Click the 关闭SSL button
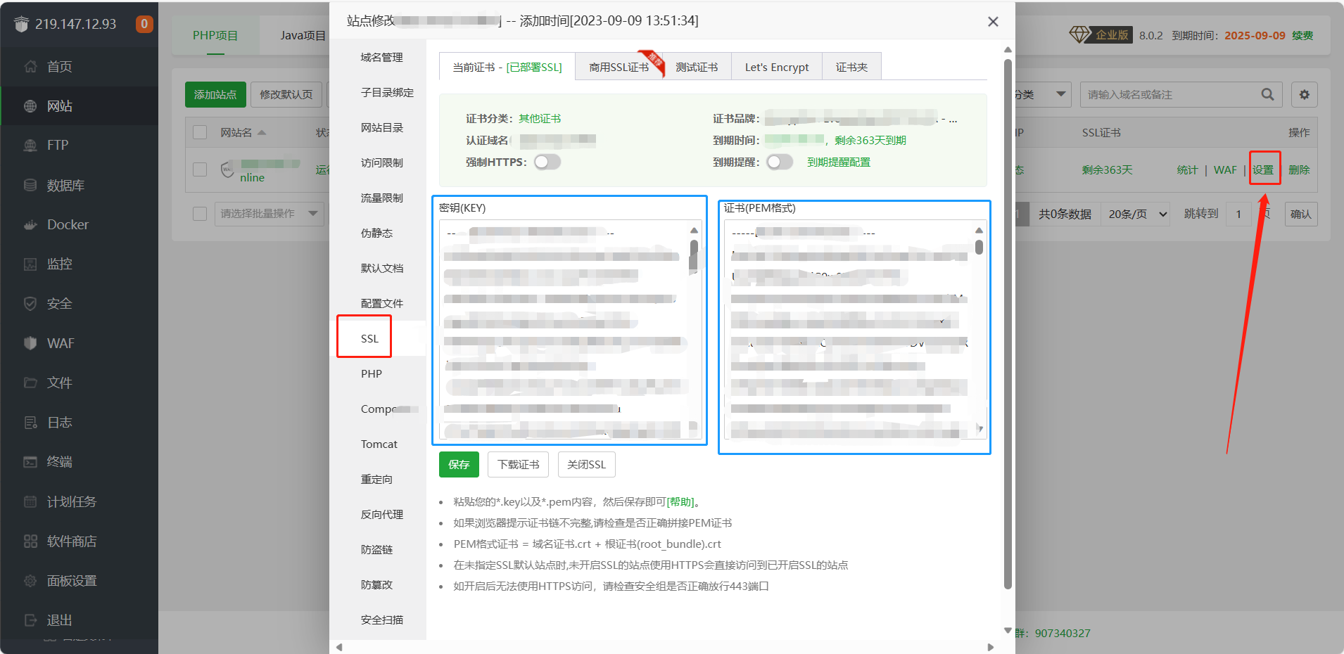 coord(586,464)
